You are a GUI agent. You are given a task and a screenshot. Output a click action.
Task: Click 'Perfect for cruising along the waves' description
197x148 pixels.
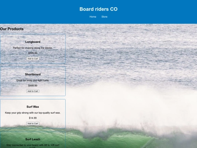33,48
